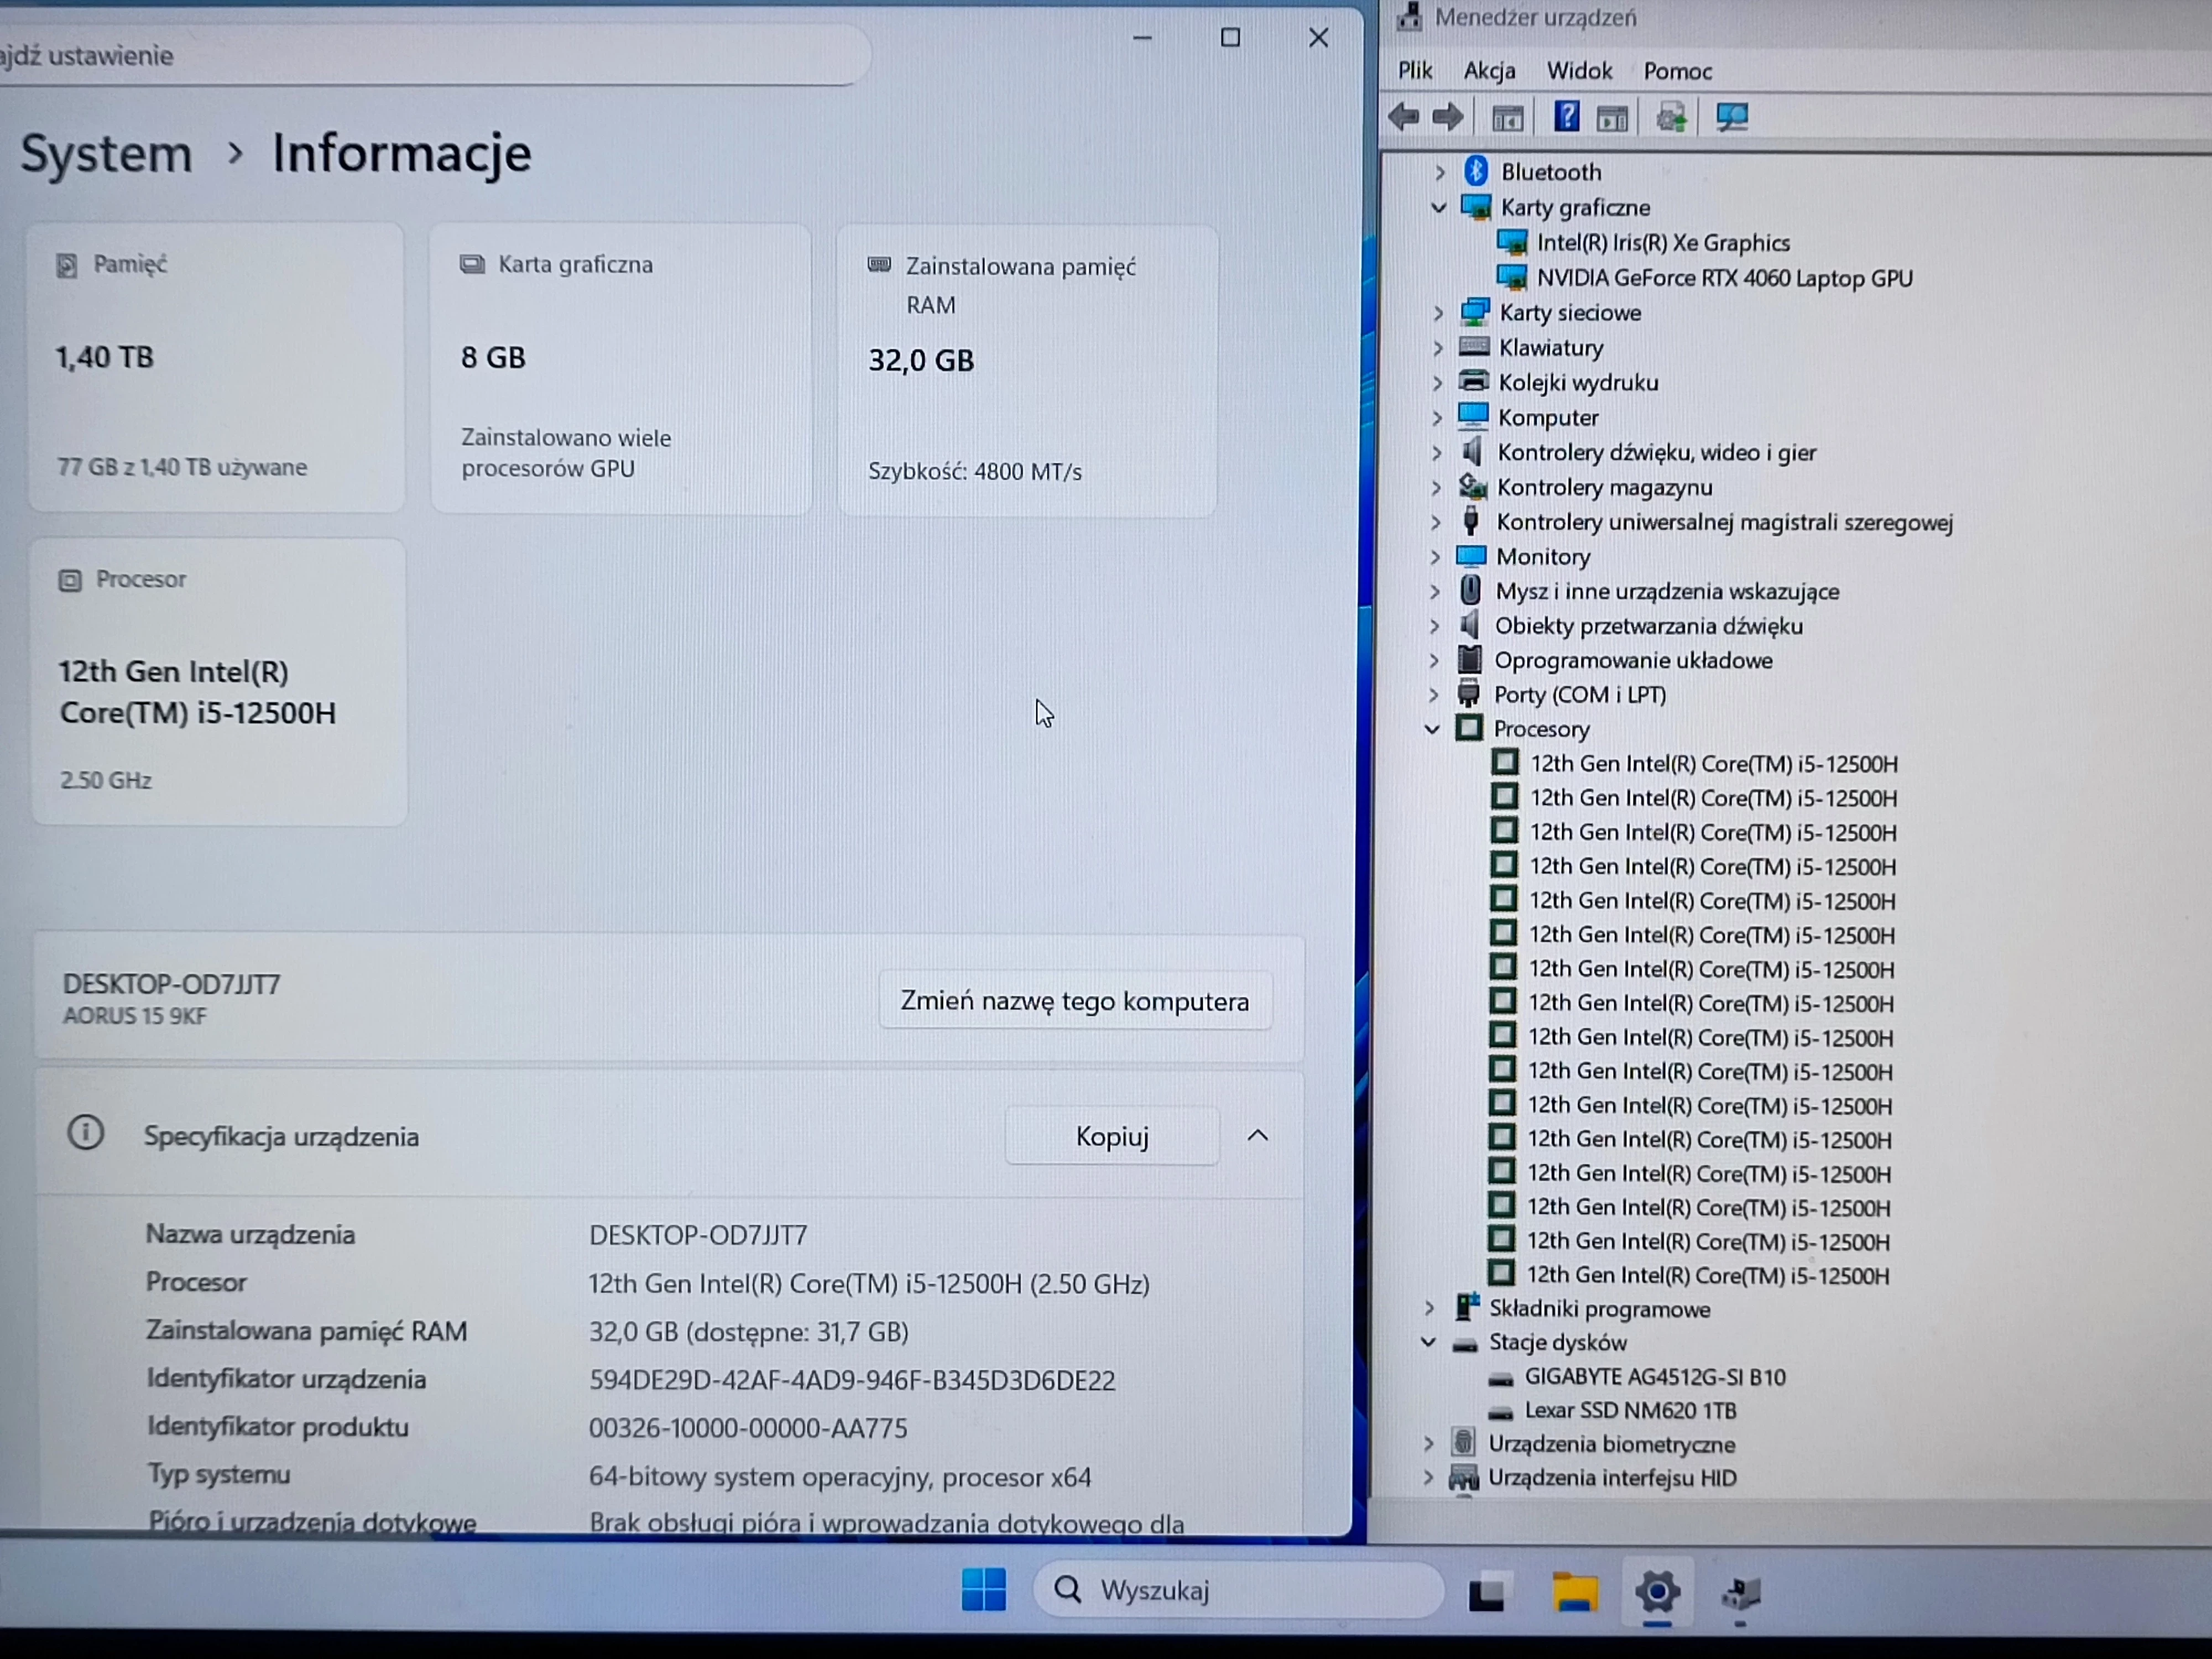2212x1659 pixels.
Task: Select NVIDIA GeForce RTX 4060 Laptop GPU
Action: tap(1723, 278)
